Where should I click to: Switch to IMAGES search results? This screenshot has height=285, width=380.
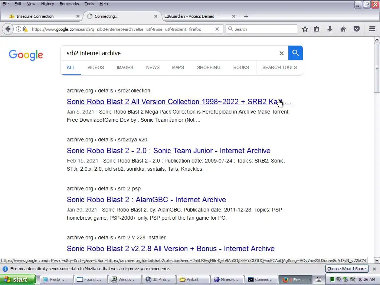(125, 68)
